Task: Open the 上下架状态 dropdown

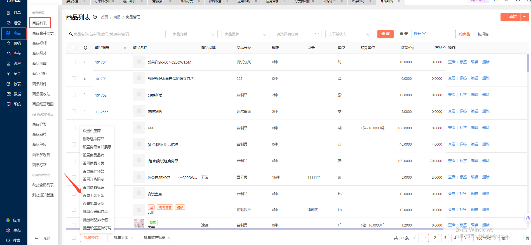Action: (x=349, y=34)
